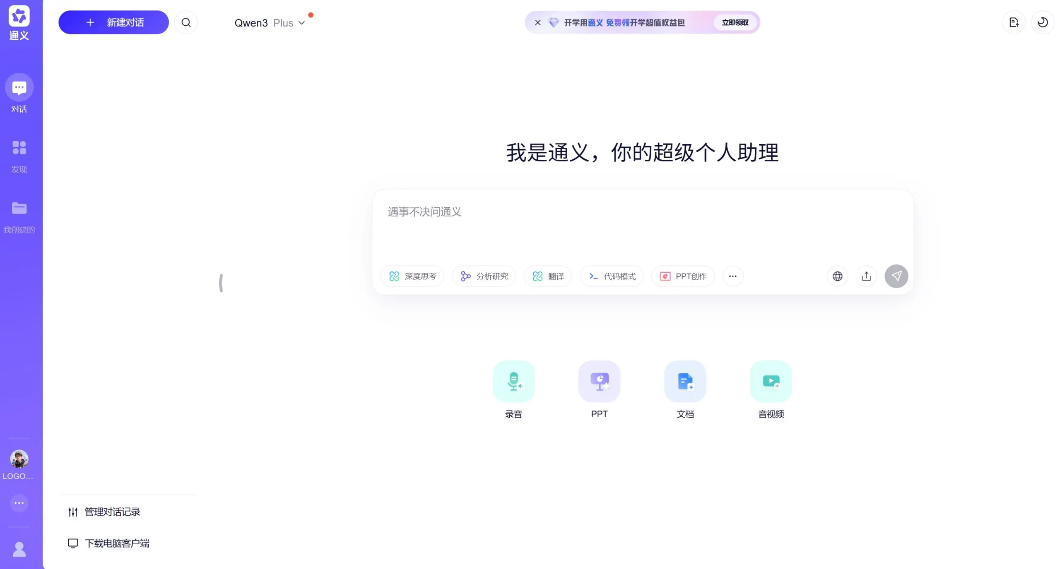Viewport: 1060px width, 569px height.
Task: Click the 开学用通义 promotional banner text
Action: (x=624, y=23)
